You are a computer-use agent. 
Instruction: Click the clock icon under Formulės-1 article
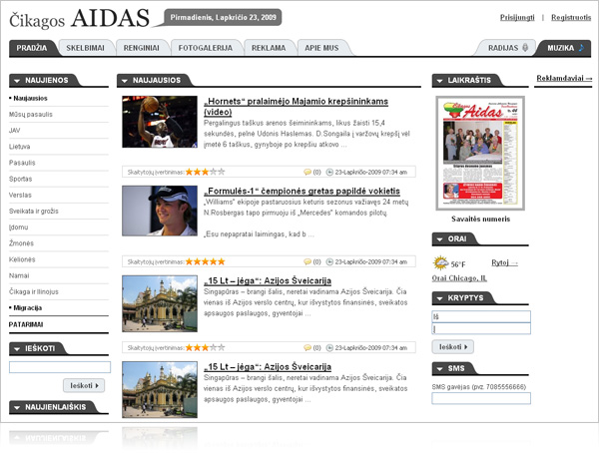point(329,262)
